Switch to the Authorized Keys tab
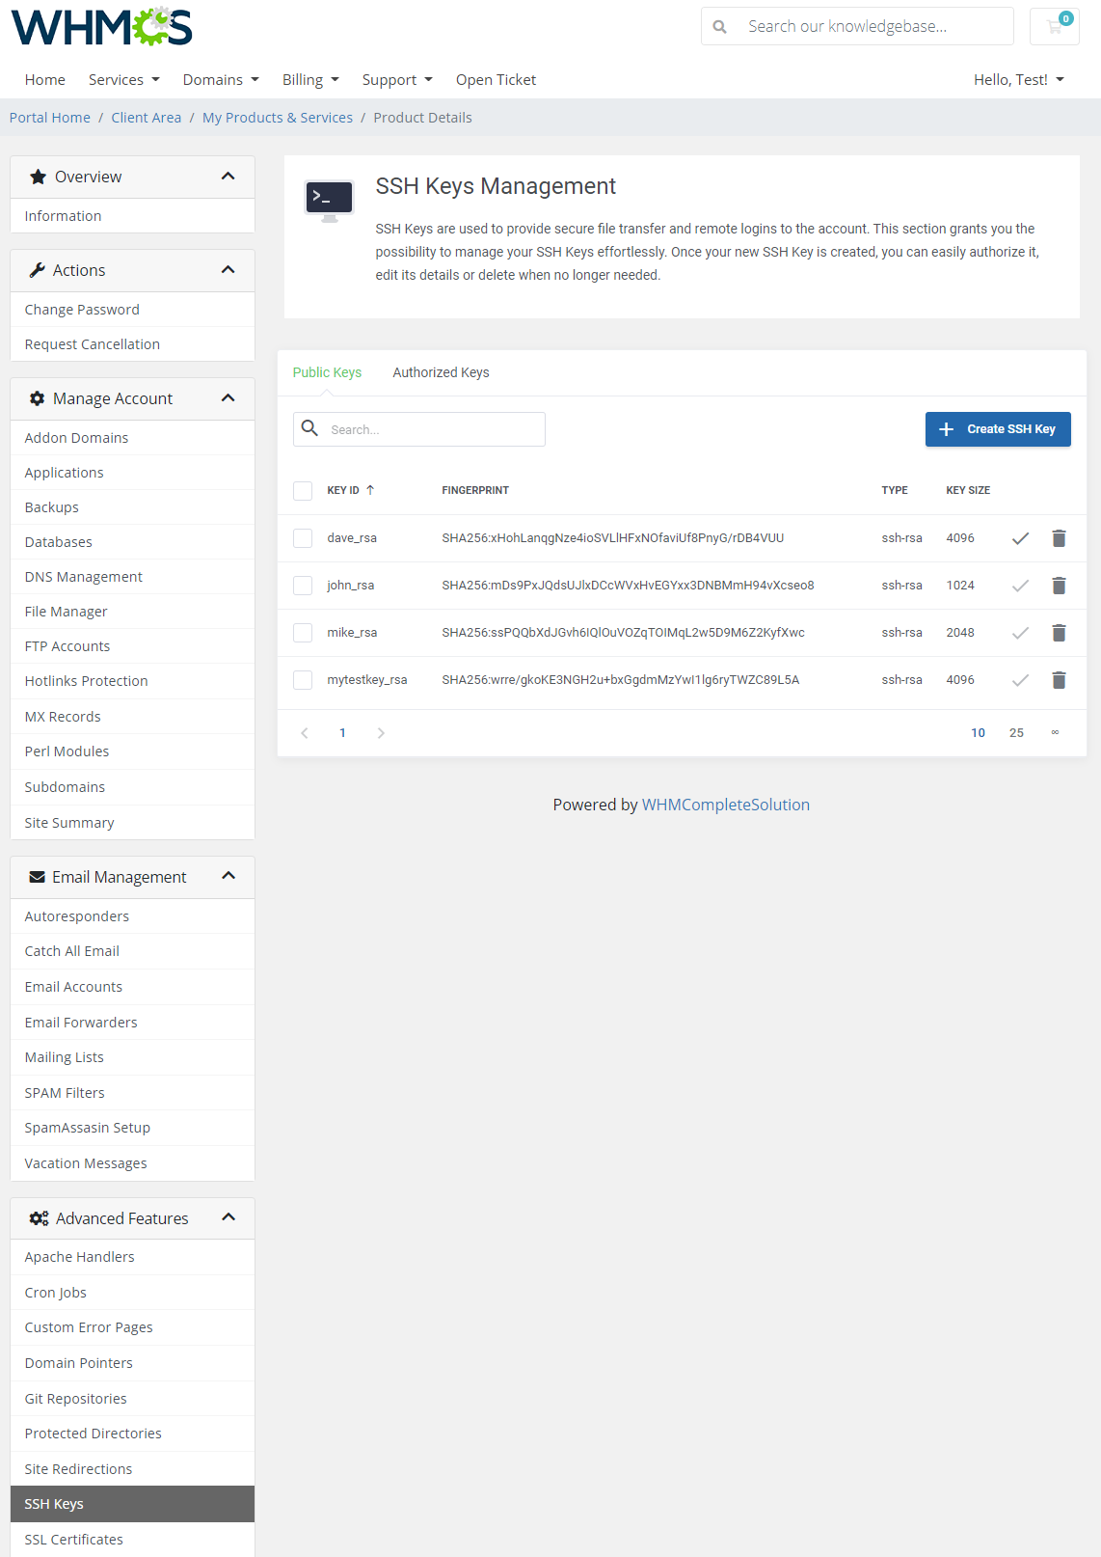Image resolution: width=1101 pixels, height=1557 pixels. (x=441, y=372)
